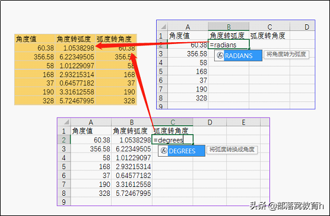Screen dimensions: 330x216
Task: Click tooltip '将角度转为弧度' beside RADIANS
Action: (x=286, y=54)
